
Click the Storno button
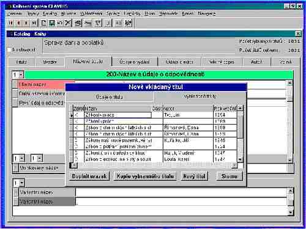[x=229, y=176]
